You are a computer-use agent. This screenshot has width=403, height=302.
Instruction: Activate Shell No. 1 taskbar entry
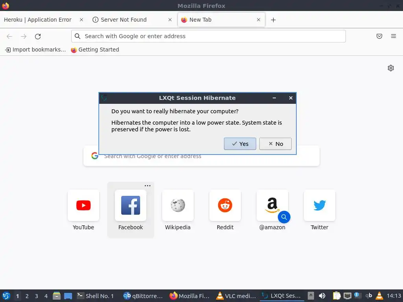pyautogui.click(x=96, y=296)
